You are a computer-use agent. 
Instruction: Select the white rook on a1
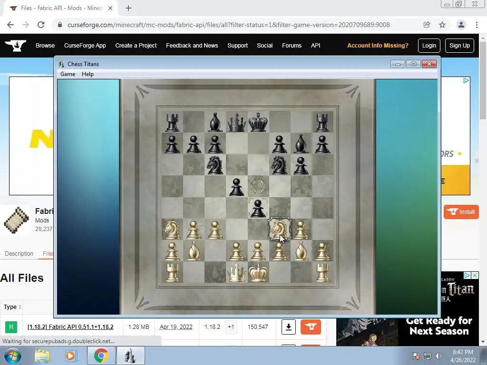[x=172, y=273]
